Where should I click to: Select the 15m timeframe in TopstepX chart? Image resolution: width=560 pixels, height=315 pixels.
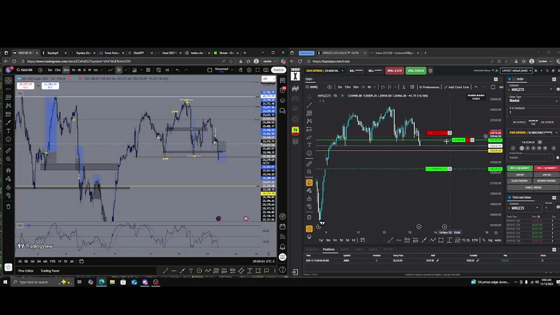(x=347, y=87)
